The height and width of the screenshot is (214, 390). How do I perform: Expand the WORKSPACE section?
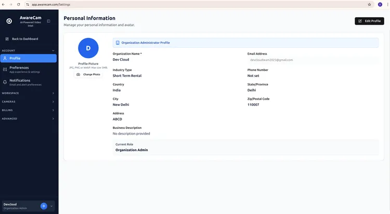[29, 93]
